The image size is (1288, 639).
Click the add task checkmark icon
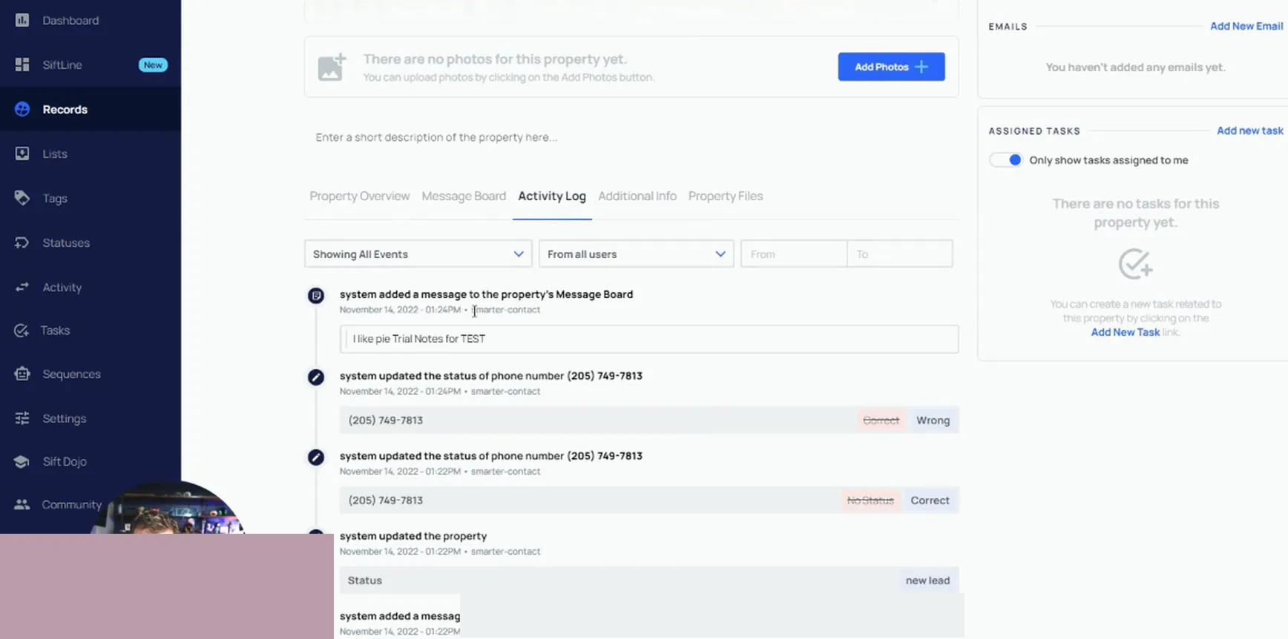click(x=1135, y=264)
